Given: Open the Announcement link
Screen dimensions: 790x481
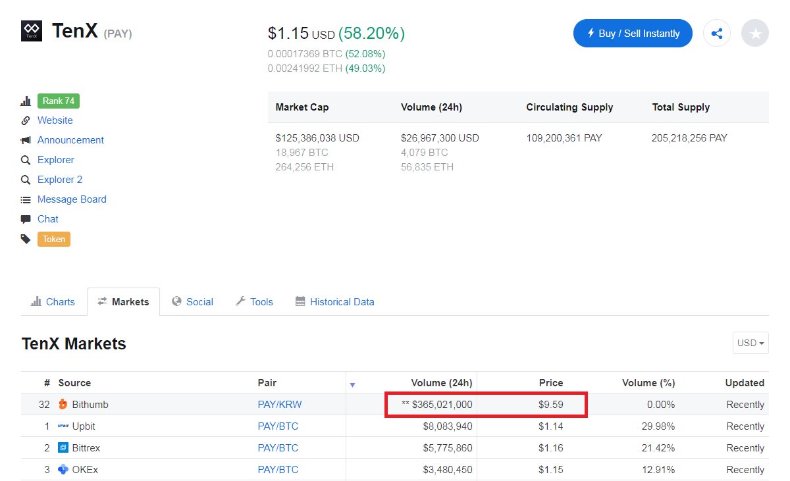Looking at the screenshot, I should click(x=70, y=140).
